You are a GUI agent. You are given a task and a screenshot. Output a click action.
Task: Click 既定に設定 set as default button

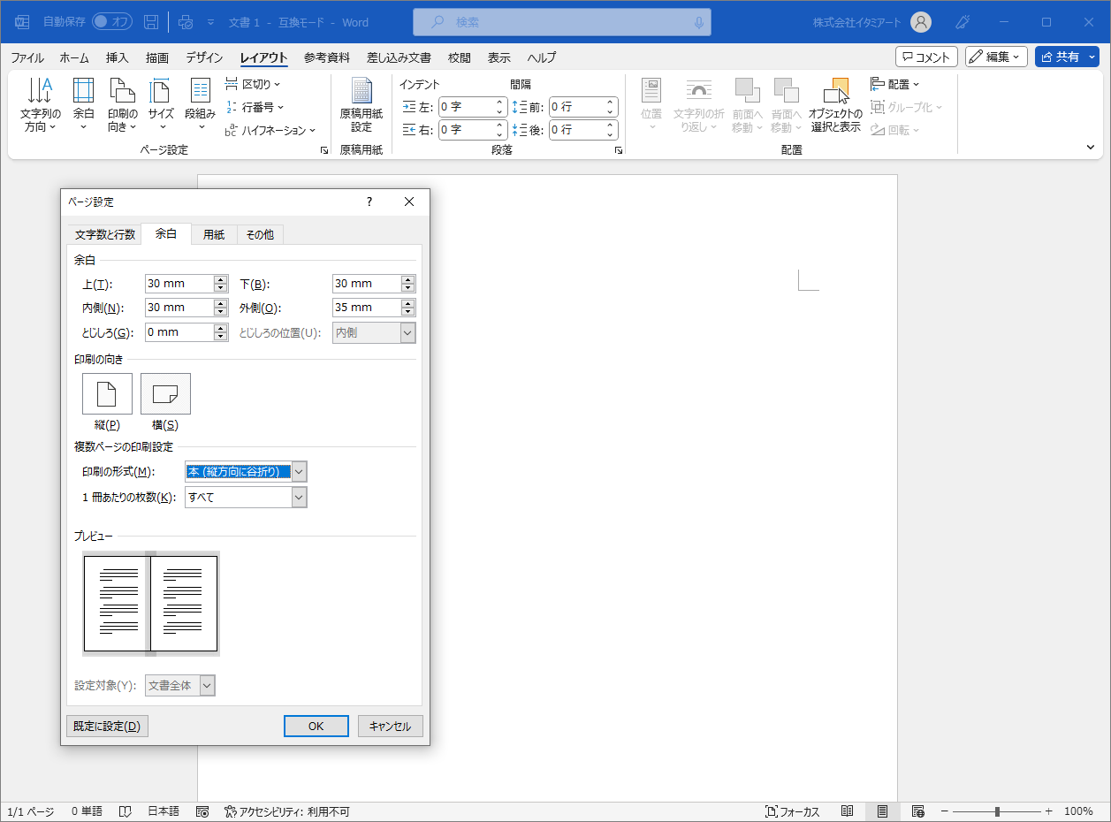tap(107, 726)
